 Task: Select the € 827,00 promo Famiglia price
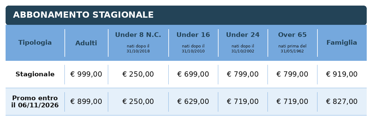[x=342, y=102]
